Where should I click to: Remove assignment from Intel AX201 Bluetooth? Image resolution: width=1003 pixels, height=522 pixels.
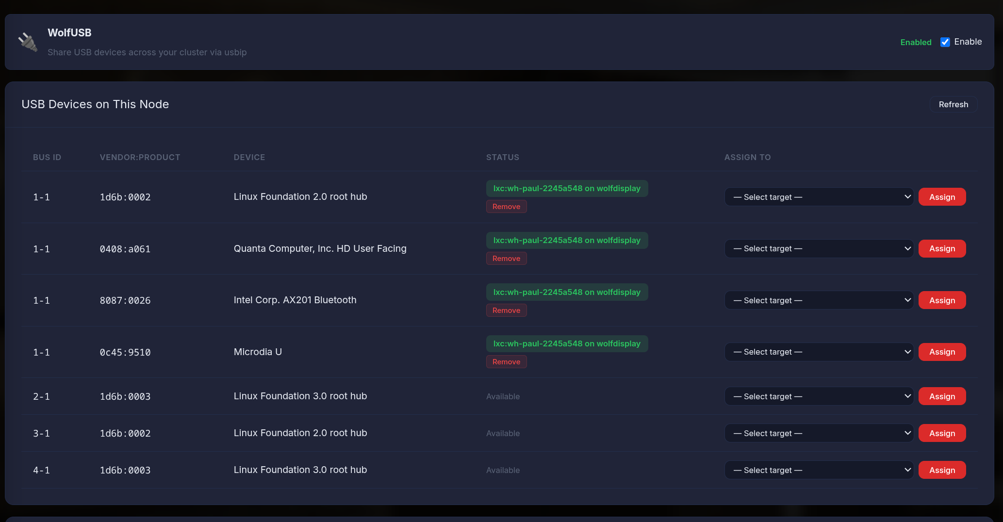pos(506,310)
